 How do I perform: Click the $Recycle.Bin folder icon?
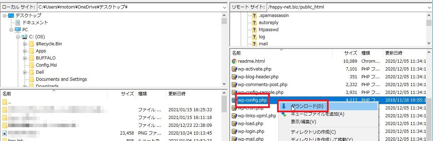coord(31,44)
